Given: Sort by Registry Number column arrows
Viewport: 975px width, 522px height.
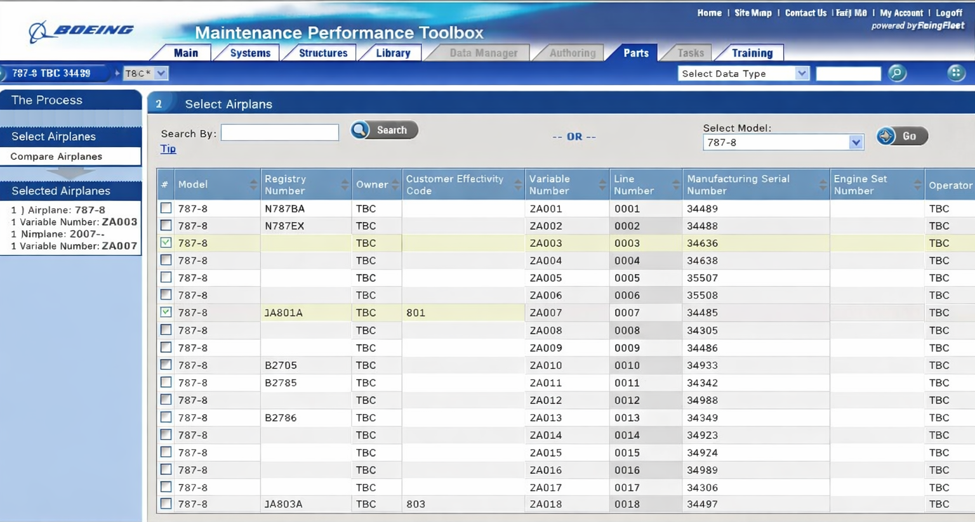Looking at the screenshot, I should pos(345,185).
